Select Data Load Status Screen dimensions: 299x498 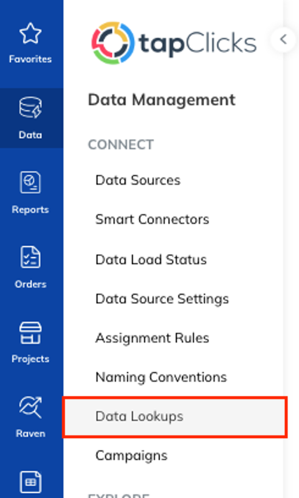[151, 259]
